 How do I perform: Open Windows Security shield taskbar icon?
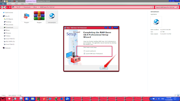9,99
